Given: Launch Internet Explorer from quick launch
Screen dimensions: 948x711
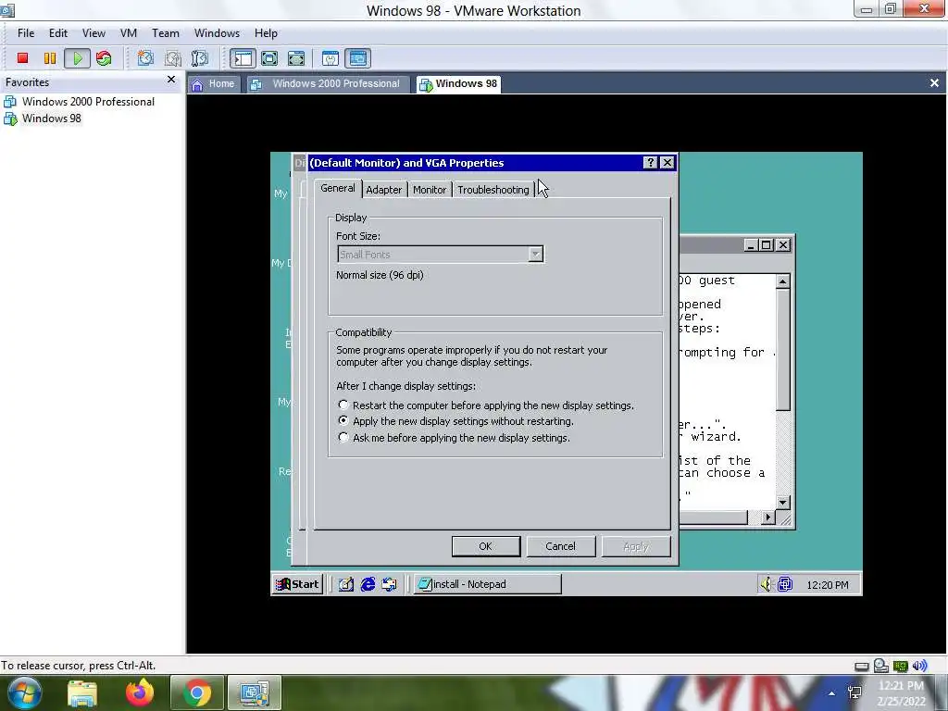Looking at the screenshot, I should pyautogui.click(x=368, y=584).
